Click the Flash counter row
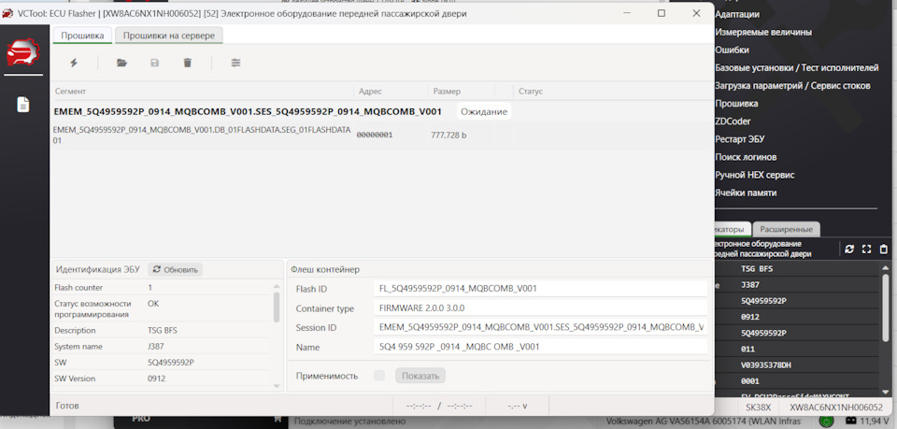This screenshot has height=429, width=897. [162, 288]
